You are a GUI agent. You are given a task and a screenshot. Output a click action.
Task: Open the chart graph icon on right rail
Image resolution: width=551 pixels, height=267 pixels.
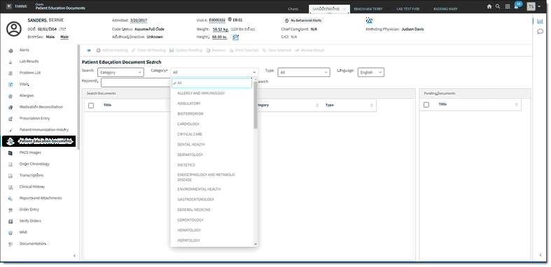(x=540, y=21)
